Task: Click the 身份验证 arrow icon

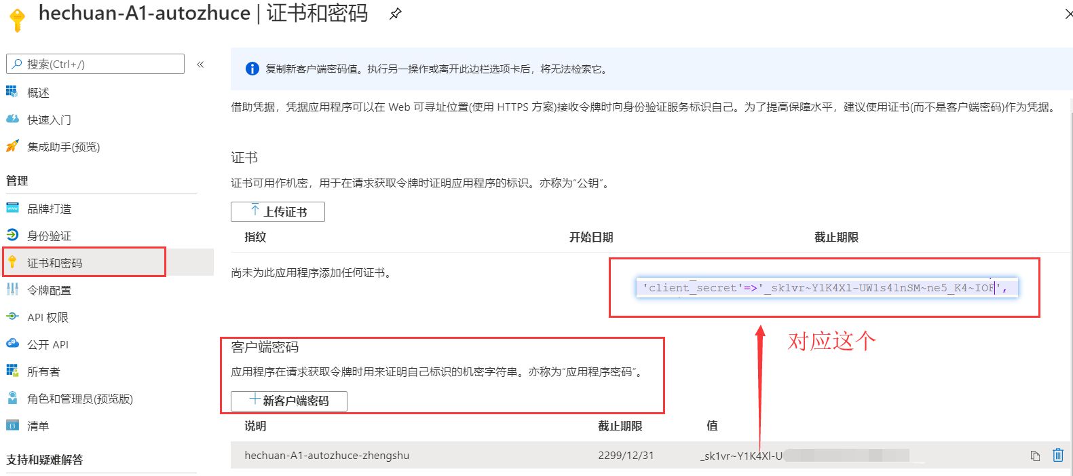Action: click(12, 235)
